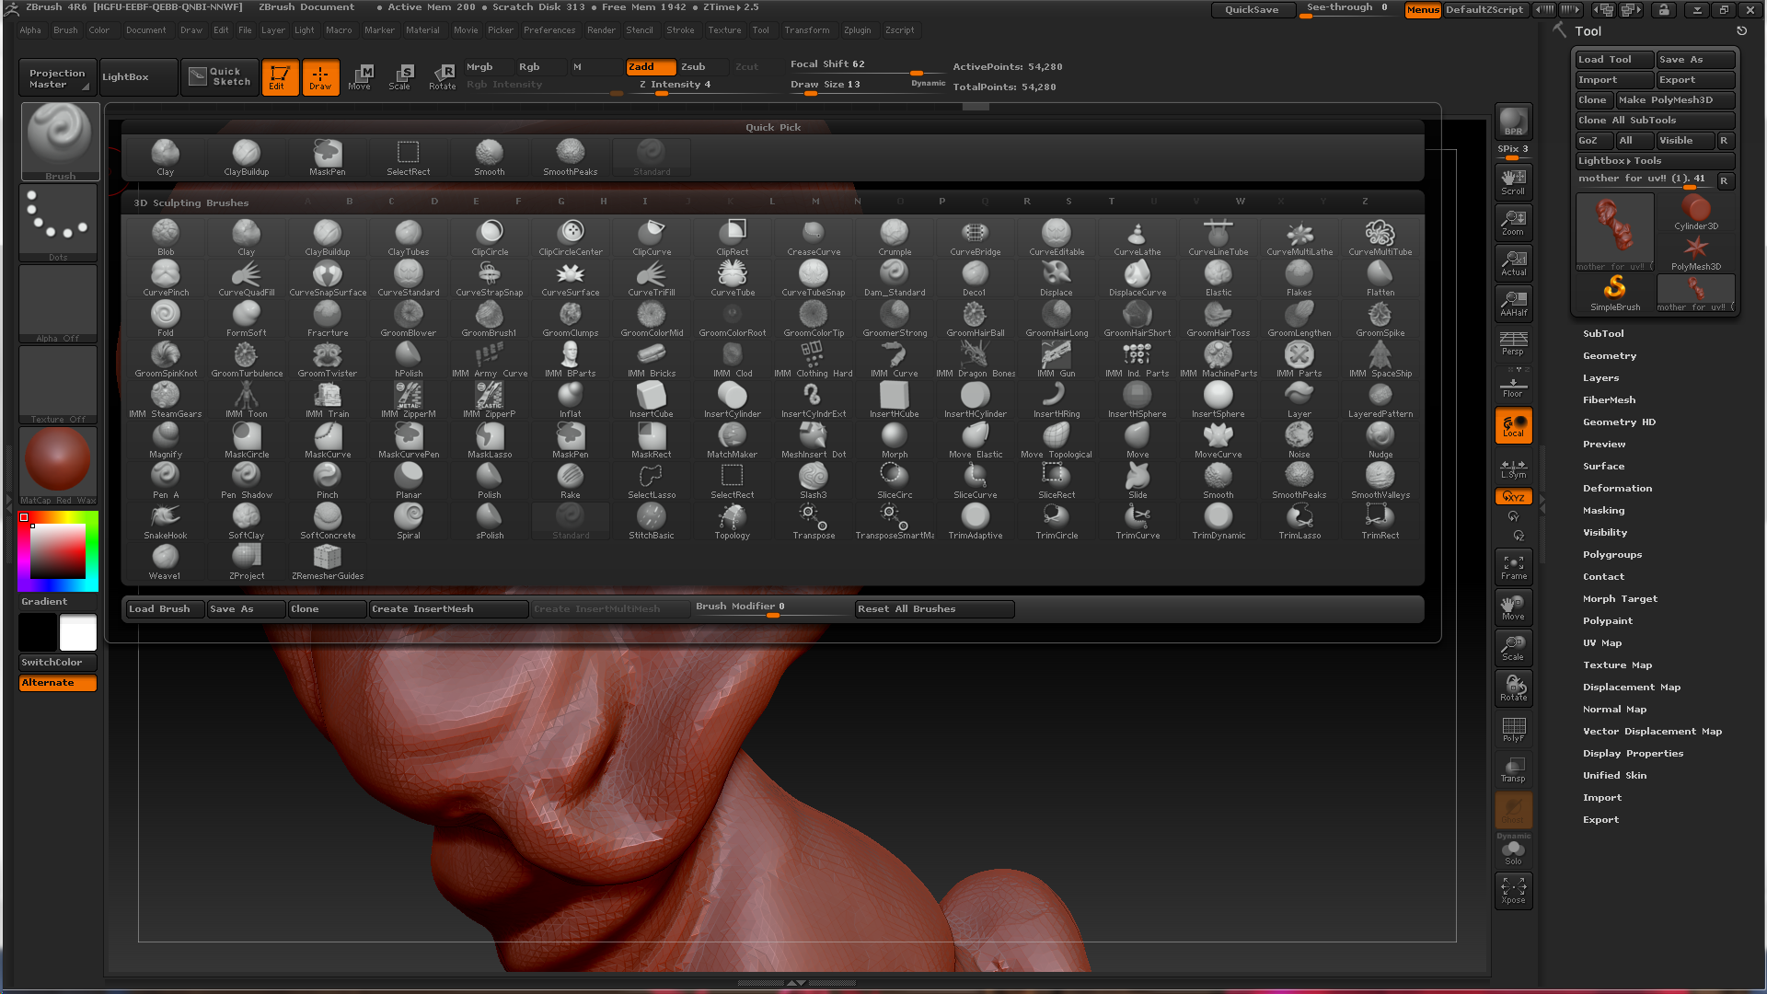The height and width of the screenshot is (994, 1767).
Task: Pick the Smooth brush in Quick Pick
Action: (490, 157)
